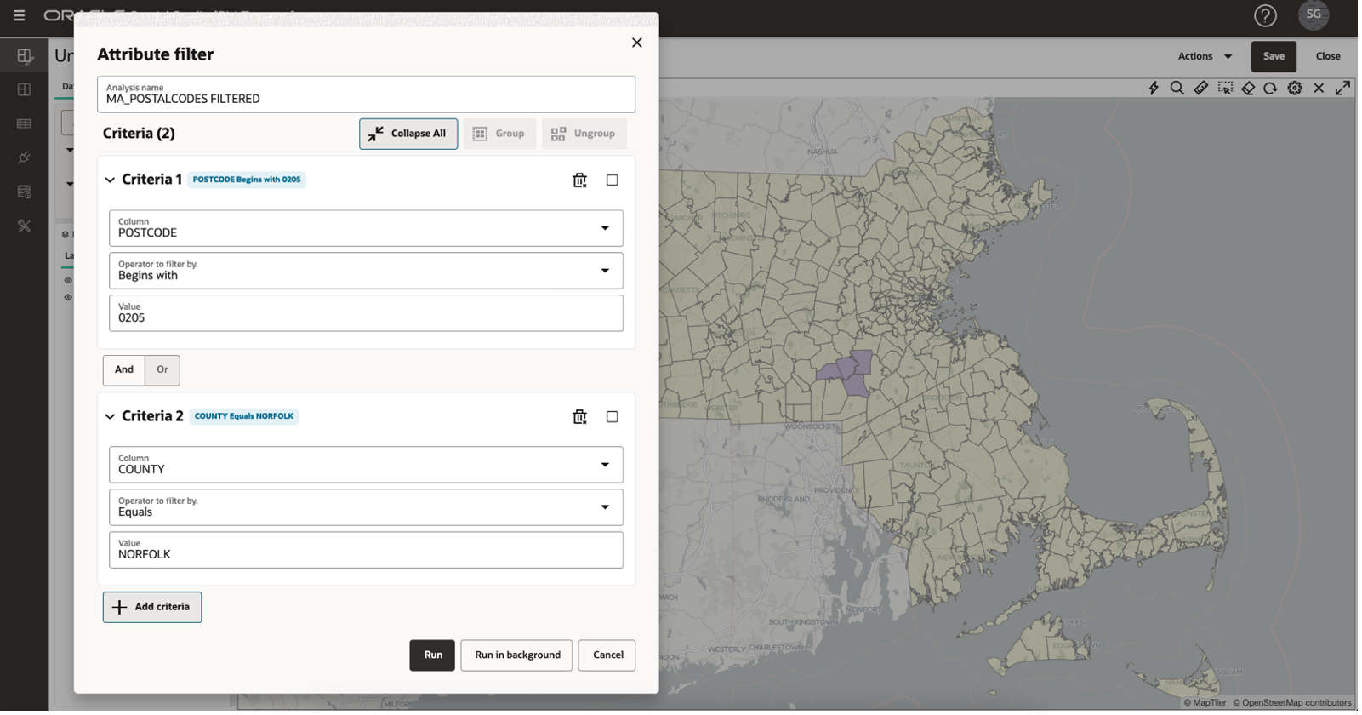The image size is (1362, 715).
Task: Click the Ungroup button
Action: click(586, 134)
